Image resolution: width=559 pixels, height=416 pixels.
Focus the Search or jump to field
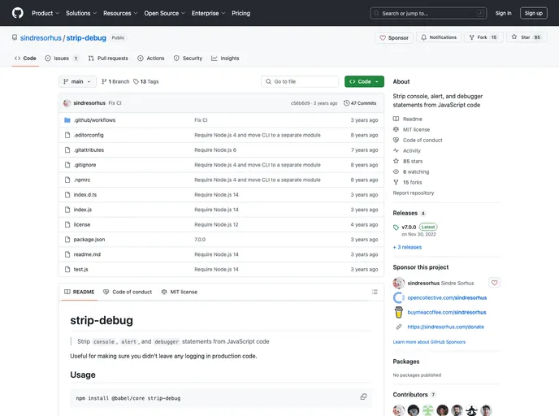[428, 13]
